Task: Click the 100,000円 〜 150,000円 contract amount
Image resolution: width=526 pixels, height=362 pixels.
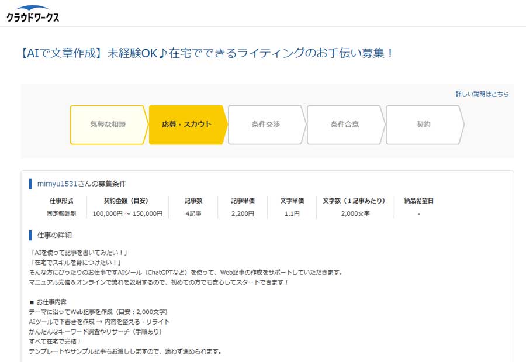Action: click(127, 214)
